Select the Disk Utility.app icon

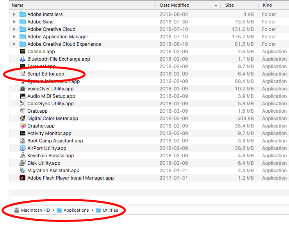tap(23, 163)
